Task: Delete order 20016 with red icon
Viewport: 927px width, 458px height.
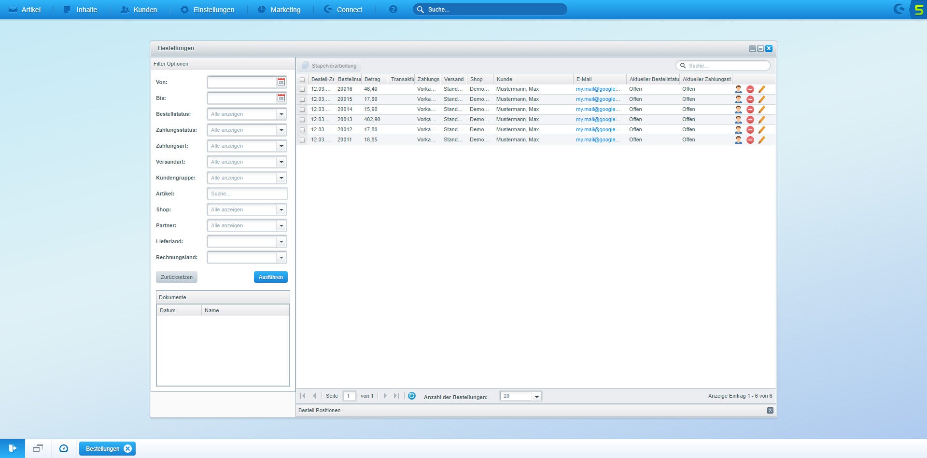Action: (x=750, y=89)
